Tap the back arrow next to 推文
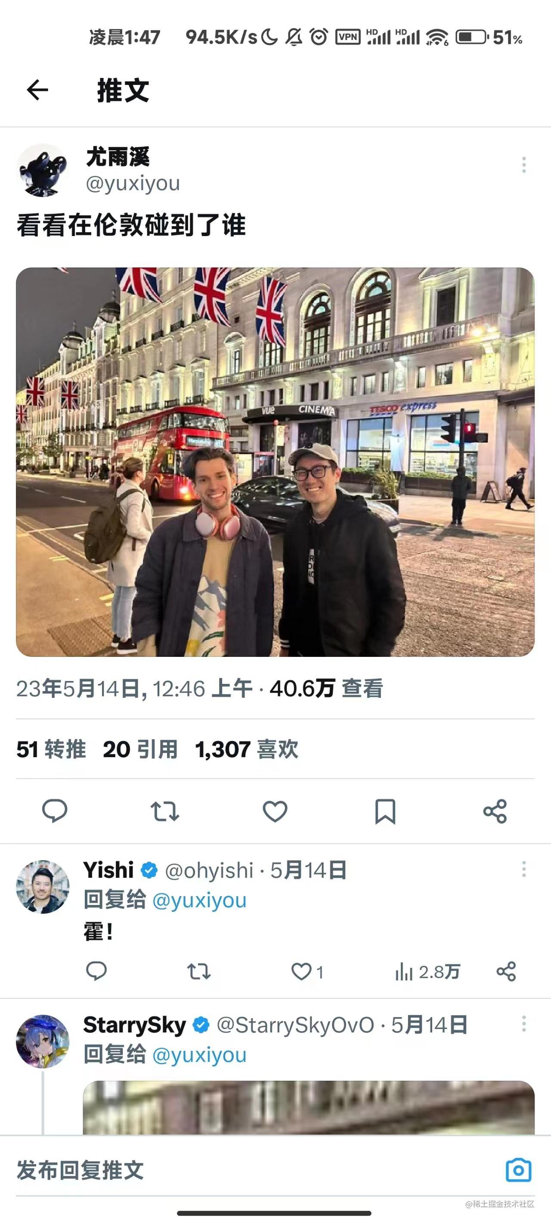The image size is (551, 1225). [37, 90]
